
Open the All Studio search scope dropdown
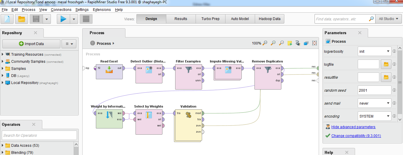pyautogui.click(x=388, y=19)
